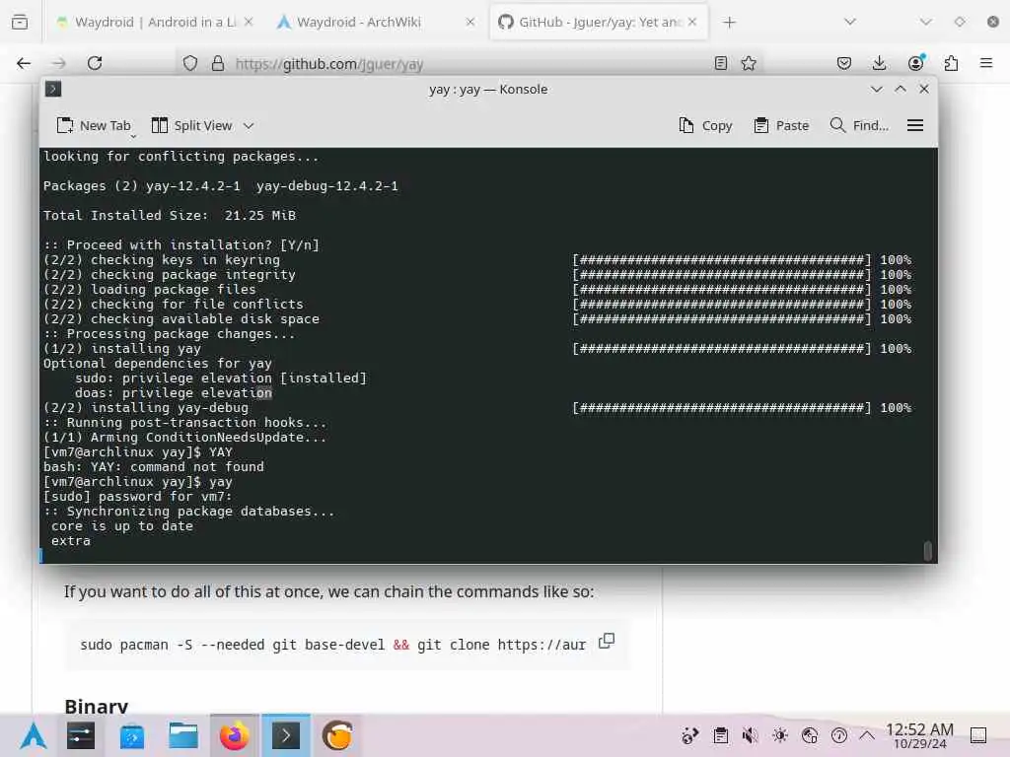
Task: Open the orange swirl app in taskbar
Action: [337, 735]
